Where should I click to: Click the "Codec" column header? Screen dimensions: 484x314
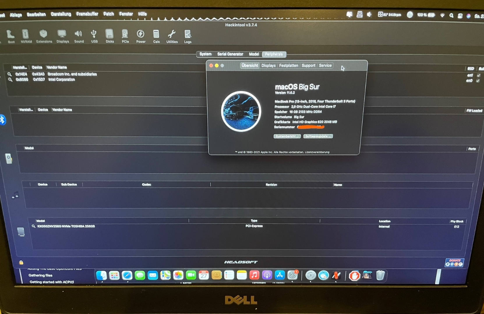146,184
